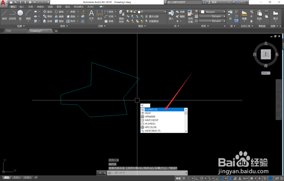Insert a Table (表格)

pos(109,21)
